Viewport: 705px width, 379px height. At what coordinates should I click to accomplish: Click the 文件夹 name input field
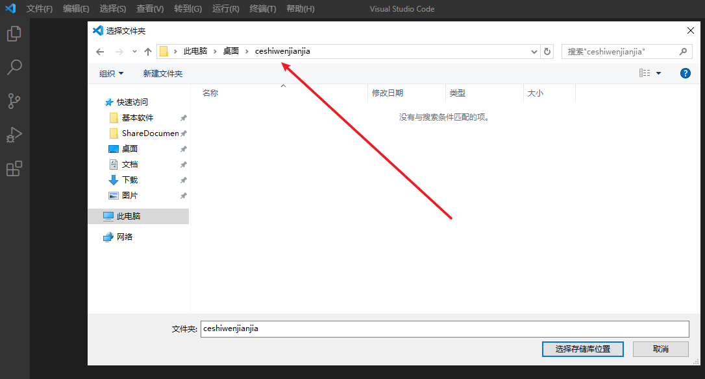445,328
